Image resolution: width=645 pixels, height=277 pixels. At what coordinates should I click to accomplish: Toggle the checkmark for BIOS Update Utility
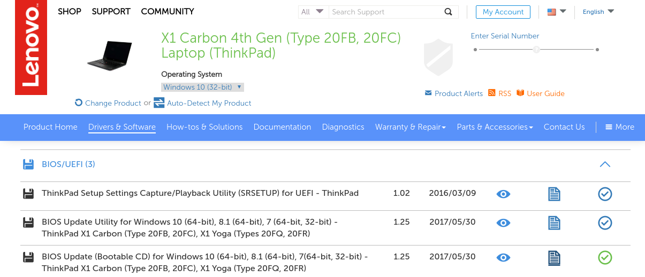605,223
